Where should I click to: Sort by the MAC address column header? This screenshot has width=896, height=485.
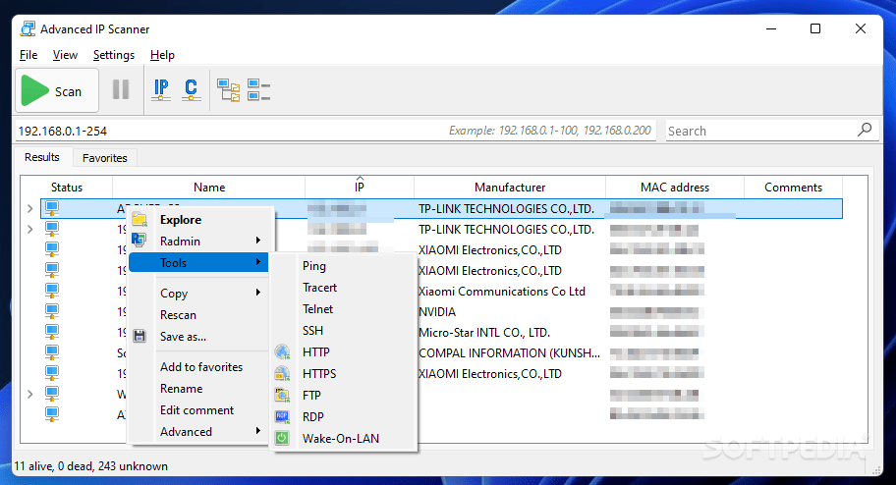pyautogui.click(x=675, y=187)
